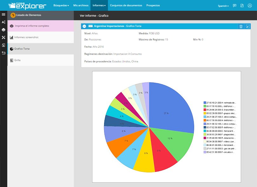Image resolution: width=257 pixels, height=187 pixels.
Task: Click the Ver Informe - Grafico heading
Action: (94, 16)
